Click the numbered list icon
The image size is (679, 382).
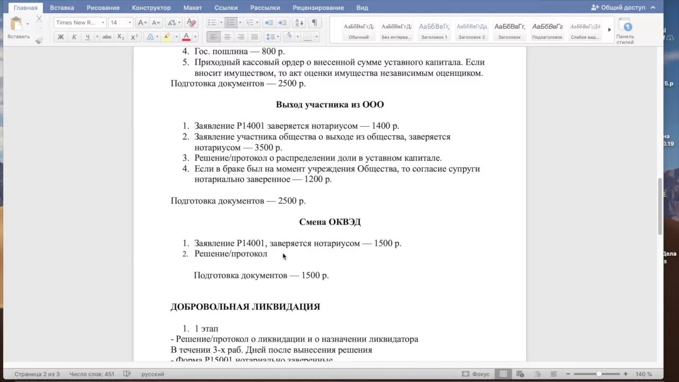click(231, 23)
